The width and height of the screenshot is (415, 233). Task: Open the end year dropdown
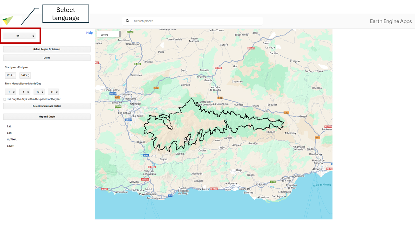click(x=25, y=75)
